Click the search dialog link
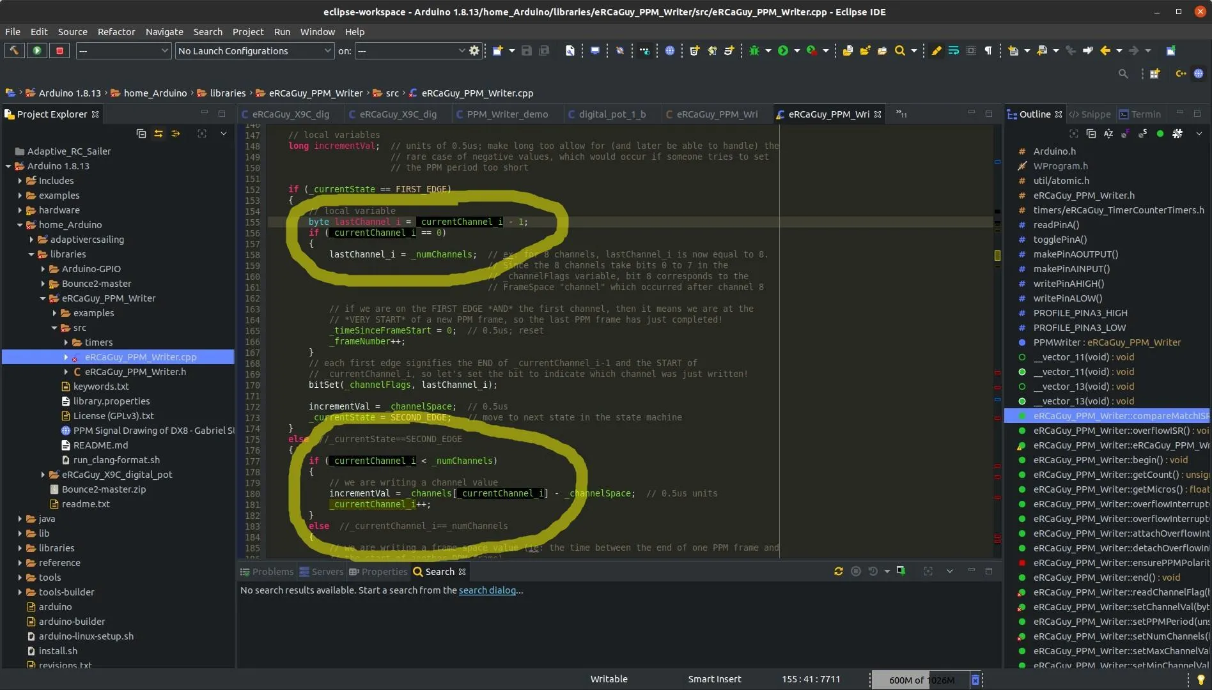The width and height of the screenshot is (1212, 690). [x=487, y=590]
